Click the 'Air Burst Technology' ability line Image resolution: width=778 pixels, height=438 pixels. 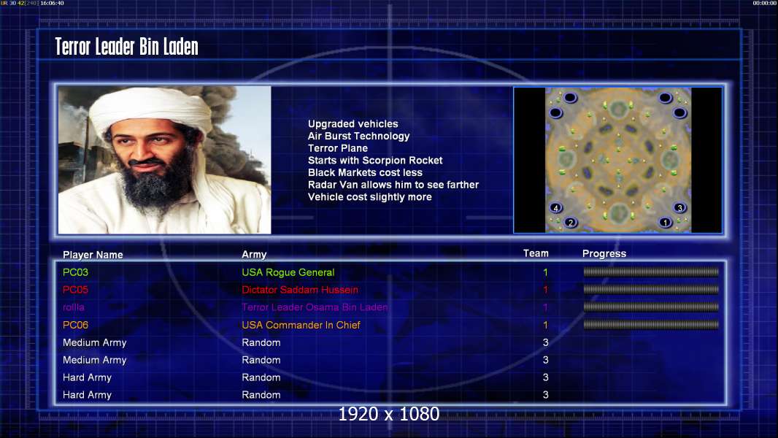tap(359, 136)
